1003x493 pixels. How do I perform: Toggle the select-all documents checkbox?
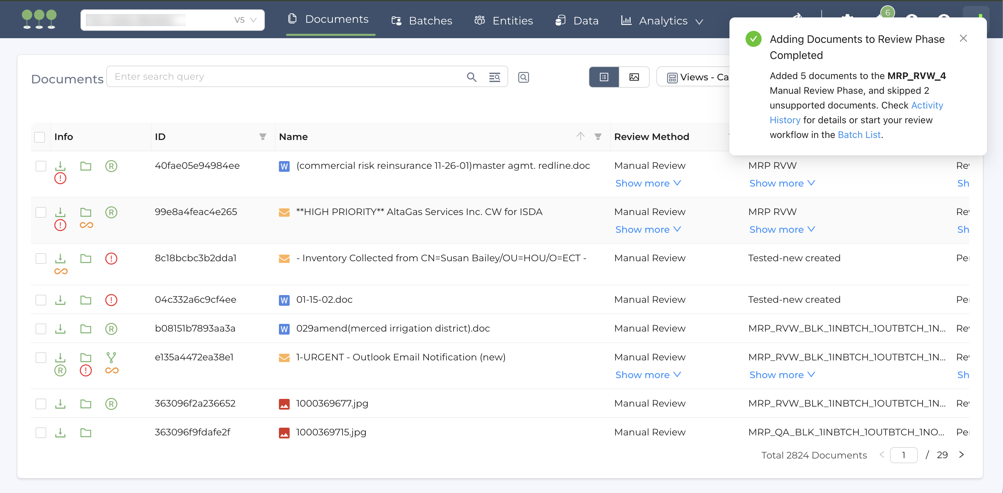click(x=40, y=137)
